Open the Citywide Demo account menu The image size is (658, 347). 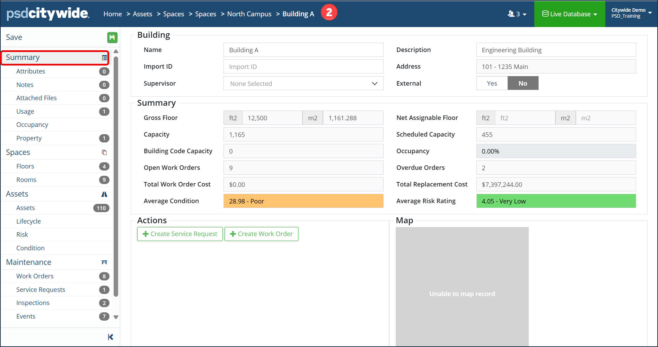tap(631, 13)
